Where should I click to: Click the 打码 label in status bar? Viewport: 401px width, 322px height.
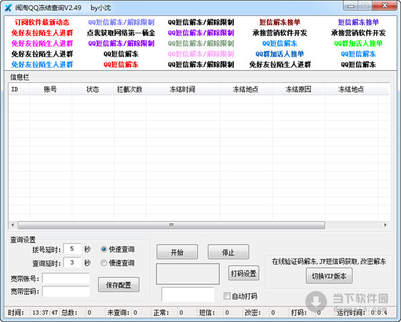click(x=299, y=313)
